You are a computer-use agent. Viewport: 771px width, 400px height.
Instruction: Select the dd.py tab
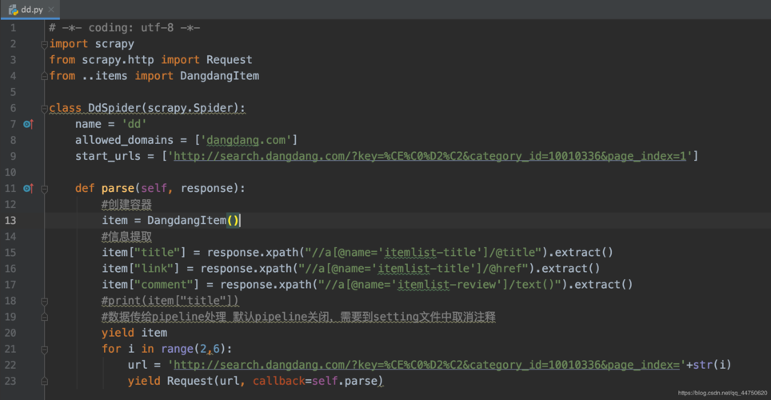(x=32, y=10)
